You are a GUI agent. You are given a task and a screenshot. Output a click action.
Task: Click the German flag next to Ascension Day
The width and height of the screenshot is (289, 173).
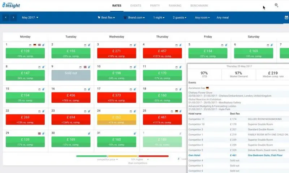coord(207,88)
